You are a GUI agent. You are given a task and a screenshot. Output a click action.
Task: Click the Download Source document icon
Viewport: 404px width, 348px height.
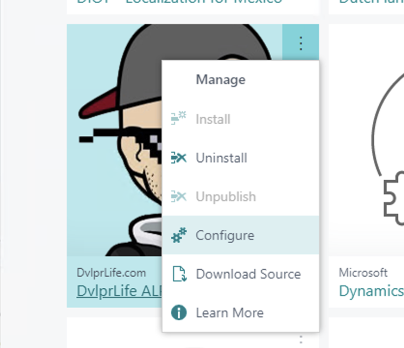(179, 274)
